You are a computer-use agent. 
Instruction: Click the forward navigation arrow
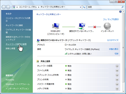[x=8, y=7]
